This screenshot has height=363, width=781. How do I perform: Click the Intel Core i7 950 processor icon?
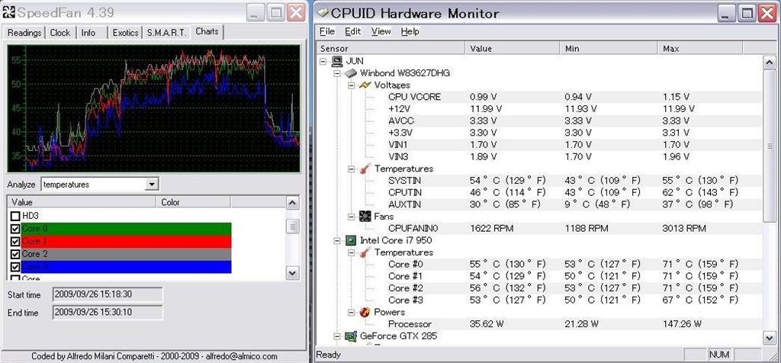352,240
